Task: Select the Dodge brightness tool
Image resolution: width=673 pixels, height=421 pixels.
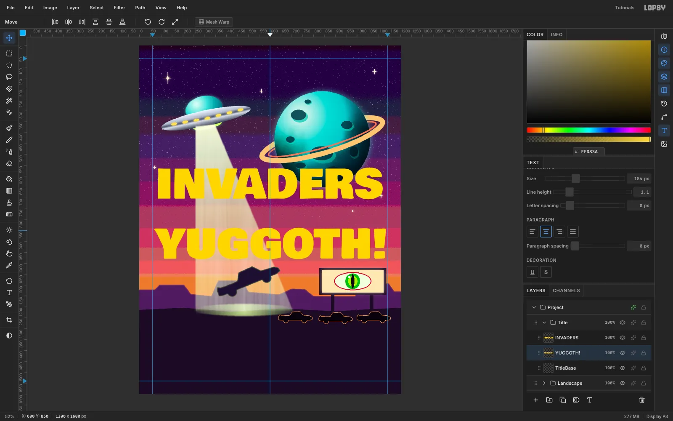Action: tap(9, 230)
